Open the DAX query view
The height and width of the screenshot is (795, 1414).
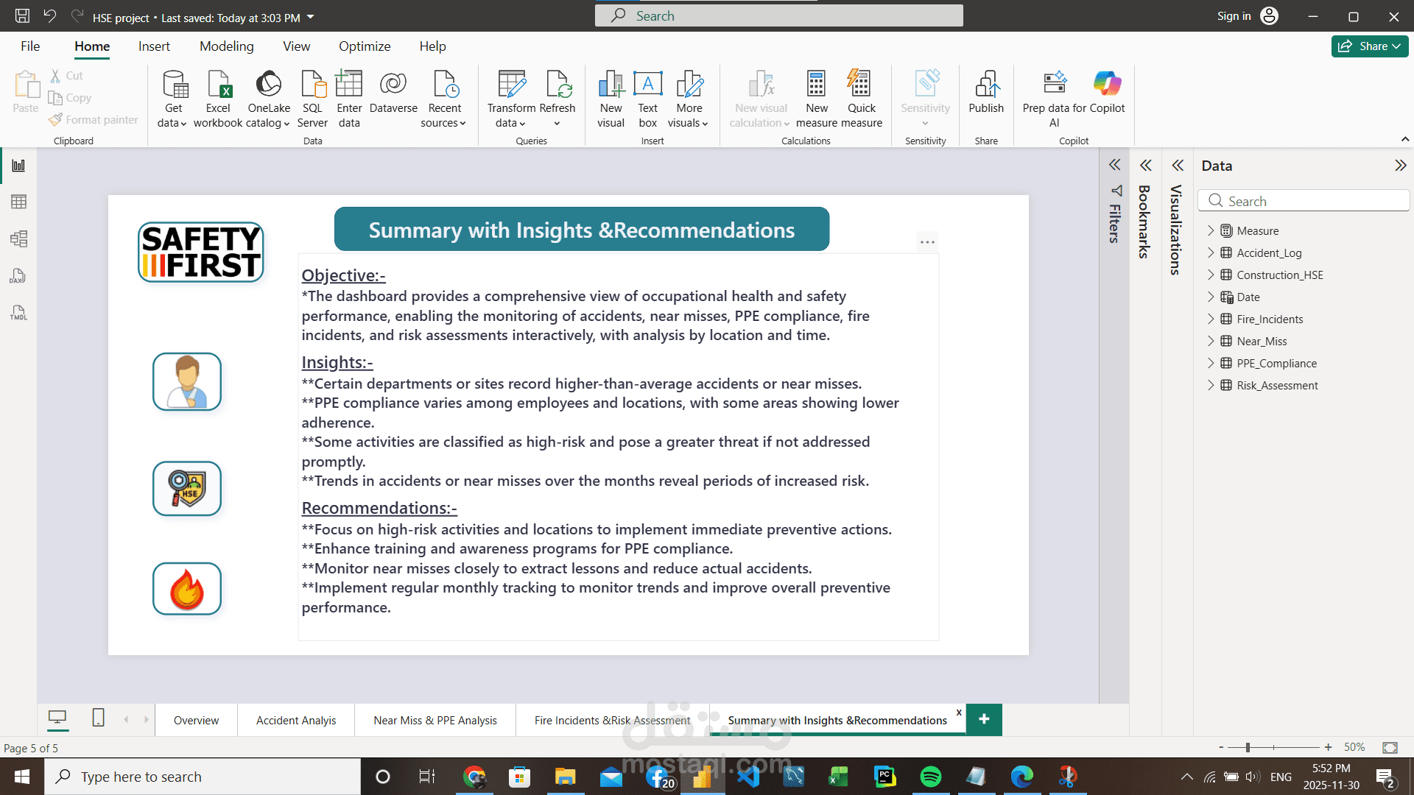tap(18, 276)
